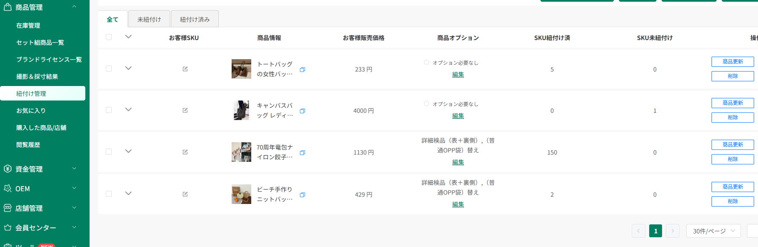Edit customer SKU for 70周年竜包 row
The width and height of the screenshot is (758, 247).
coord(185,152)
